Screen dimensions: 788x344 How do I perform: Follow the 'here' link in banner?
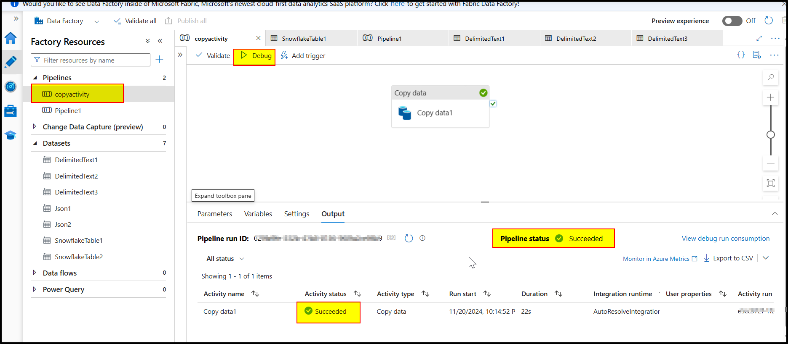[x=398, y=4]
